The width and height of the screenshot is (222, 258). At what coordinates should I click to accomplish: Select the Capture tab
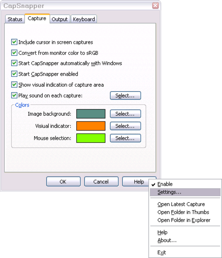pos(37,19)
